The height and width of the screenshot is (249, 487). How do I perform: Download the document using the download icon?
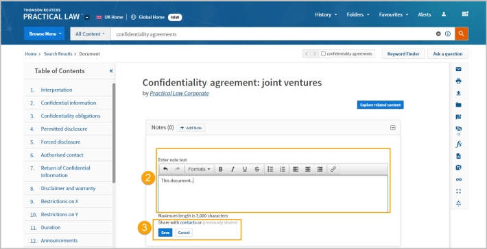(458, 93)
